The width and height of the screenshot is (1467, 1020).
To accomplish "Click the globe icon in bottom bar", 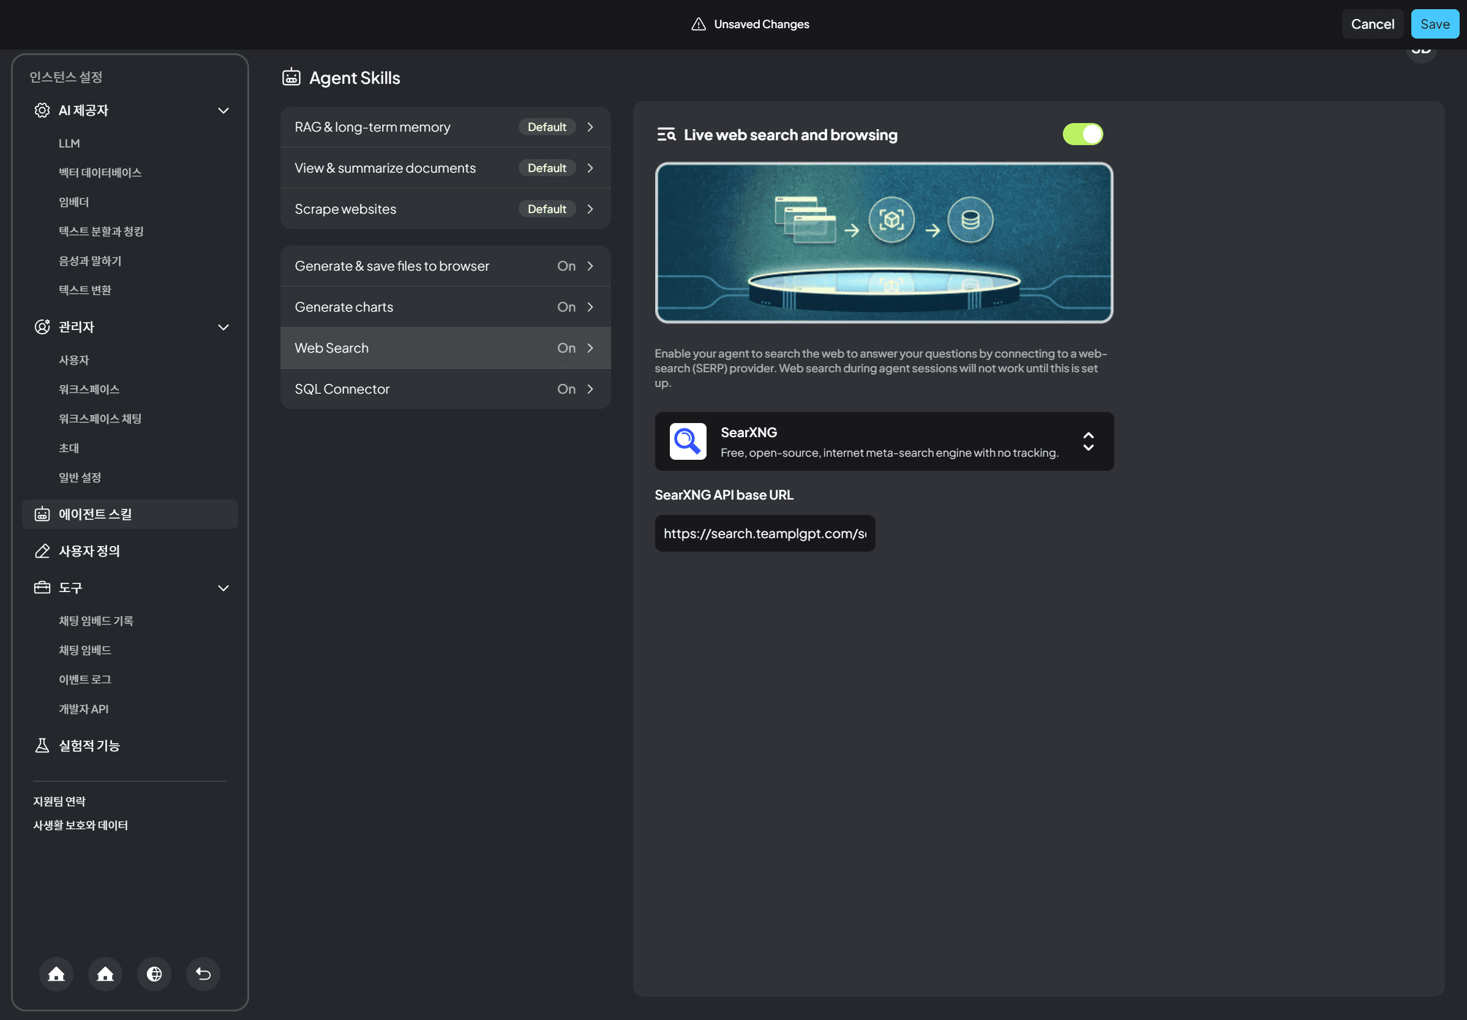I will [x=154, y=973].
